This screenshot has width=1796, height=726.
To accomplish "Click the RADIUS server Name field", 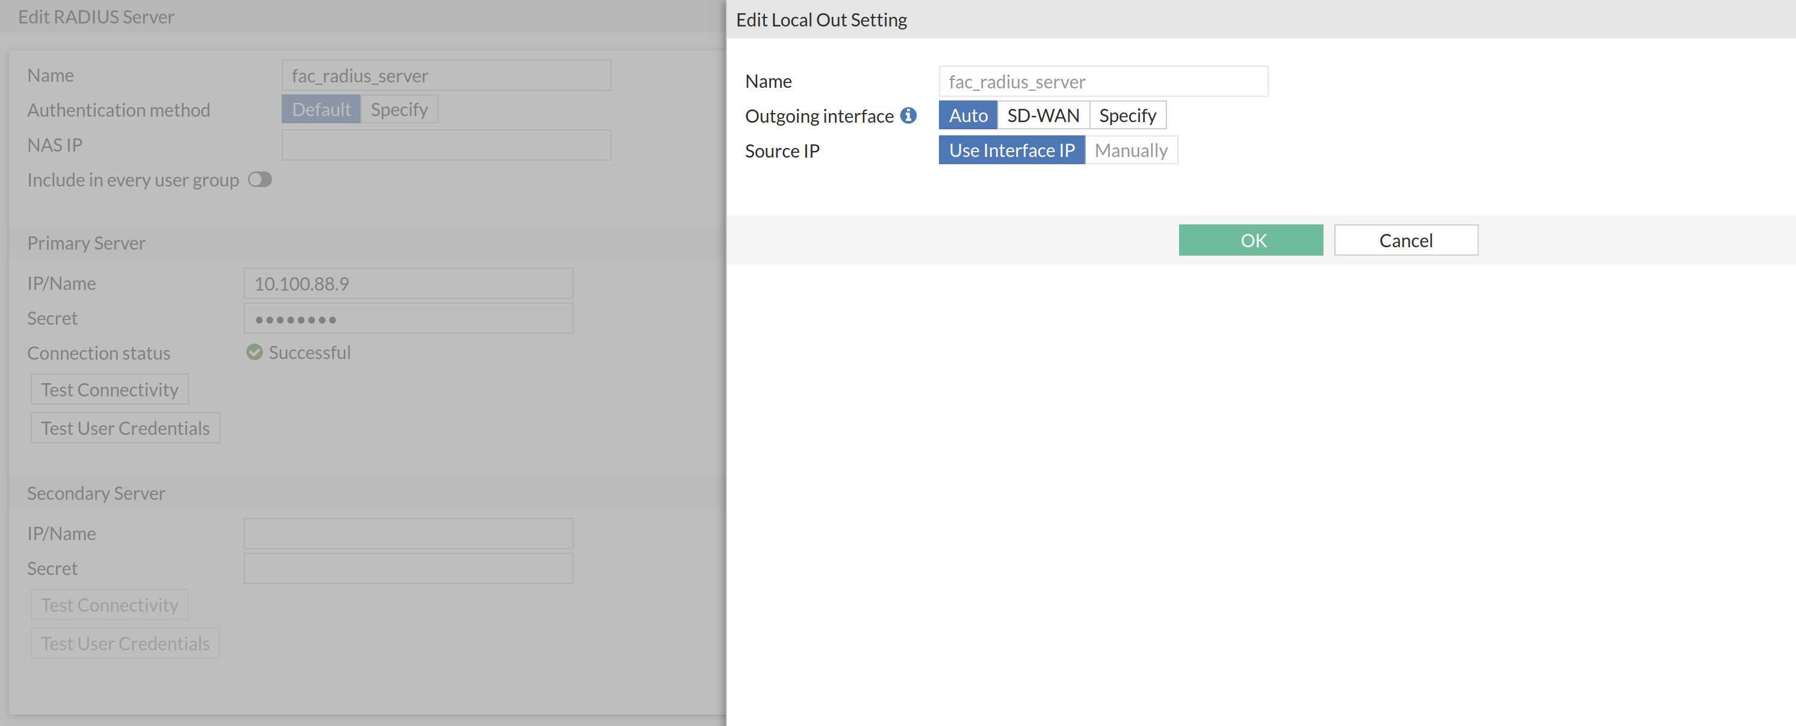I will (445, 75).
